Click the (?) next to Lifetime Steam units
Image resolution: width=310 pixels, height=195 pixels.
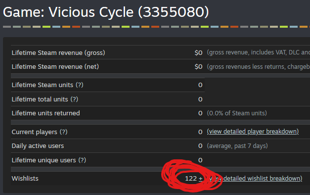[x=80, y=85]
